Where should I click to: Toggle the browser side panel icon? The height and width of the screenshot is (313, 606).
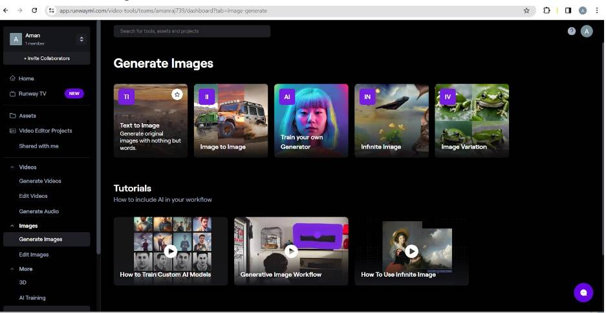tap(568, 10)
